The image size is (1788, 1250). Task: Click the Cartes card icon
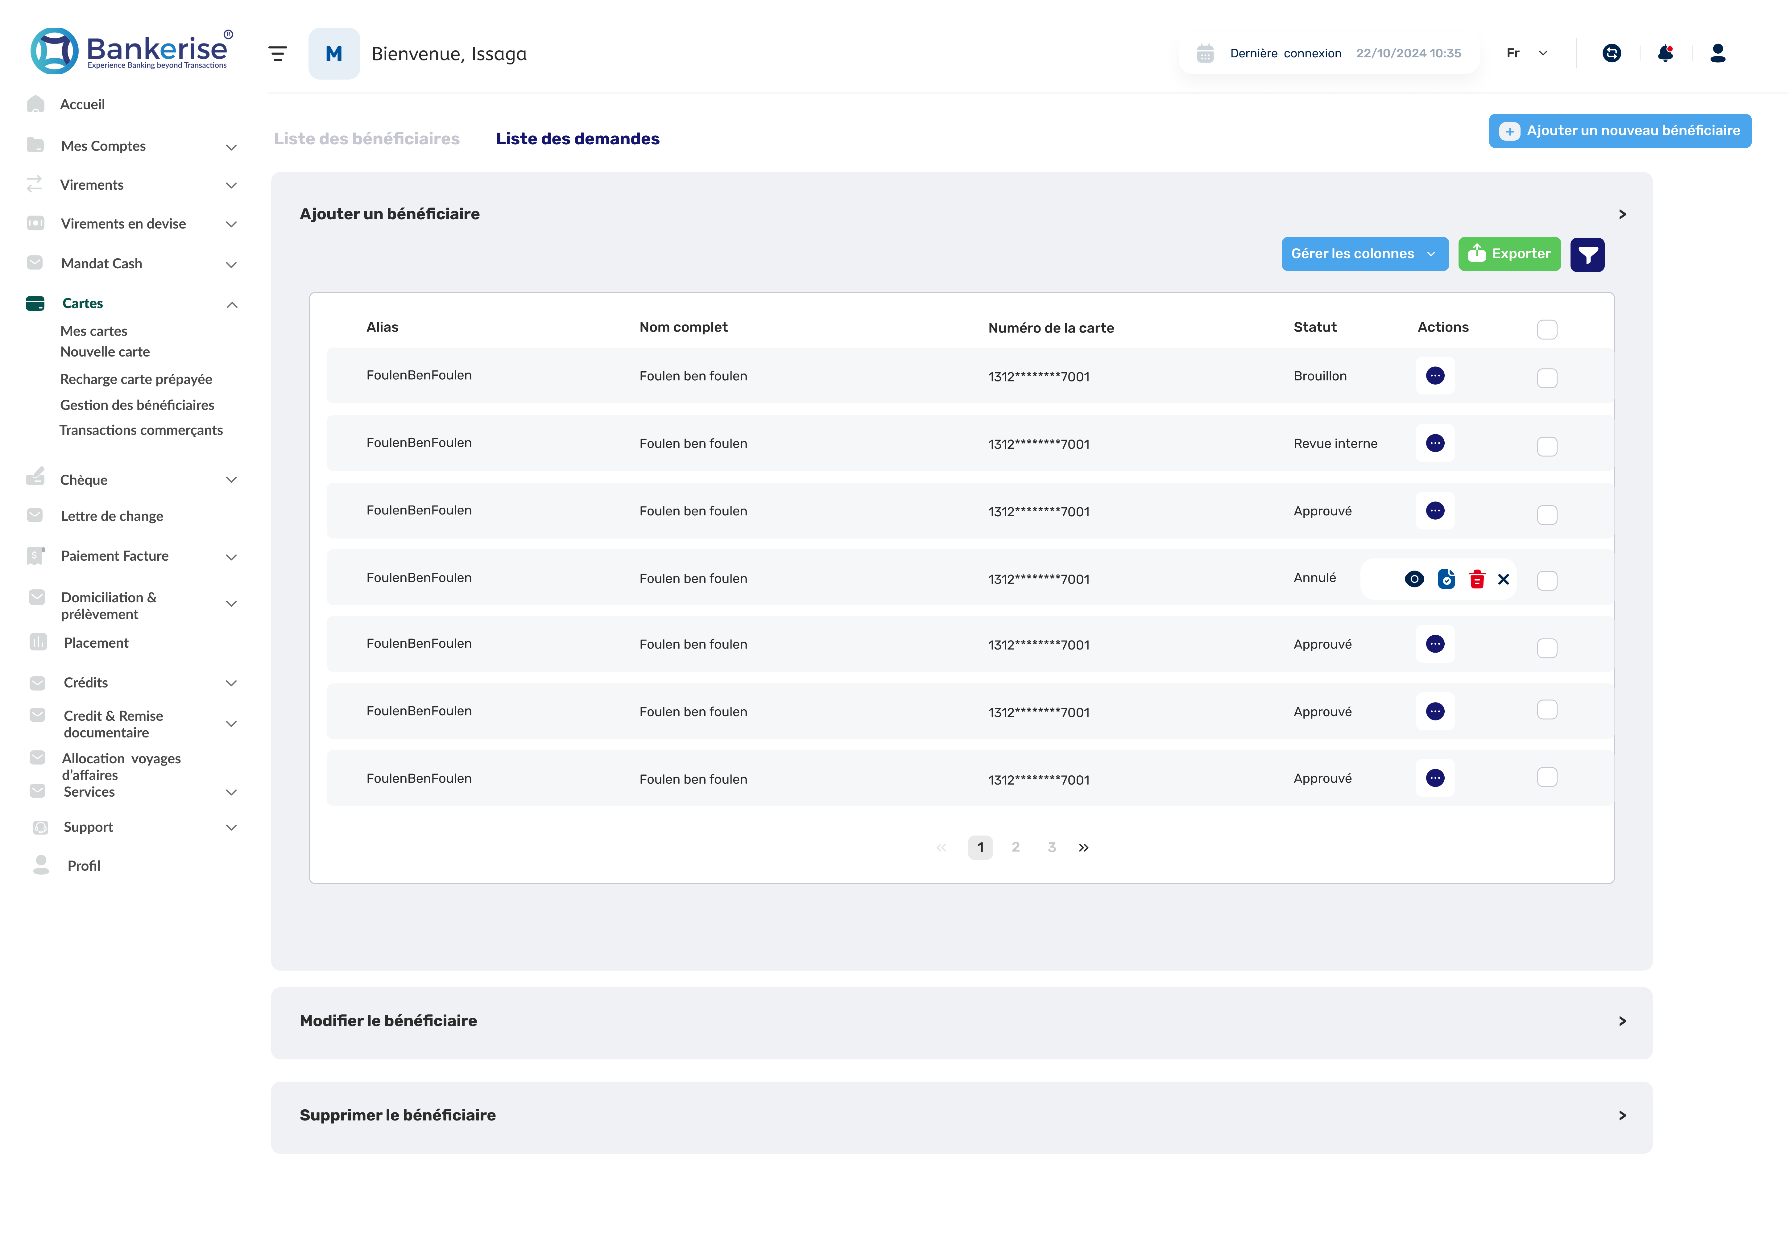(35, 303)
